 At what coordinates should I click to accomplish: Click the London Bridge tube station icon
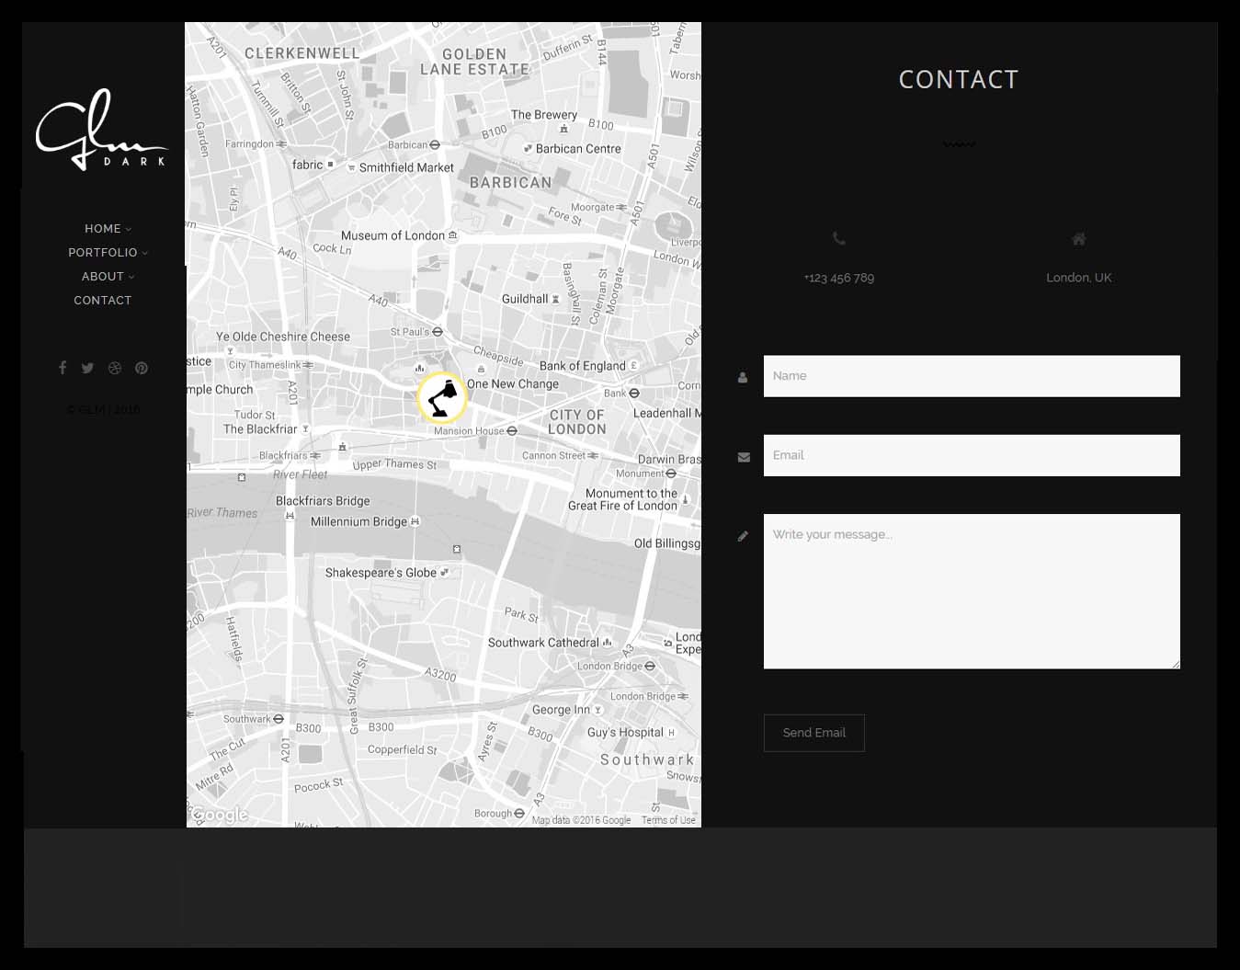pyautogui.click(x=650, y=666)
